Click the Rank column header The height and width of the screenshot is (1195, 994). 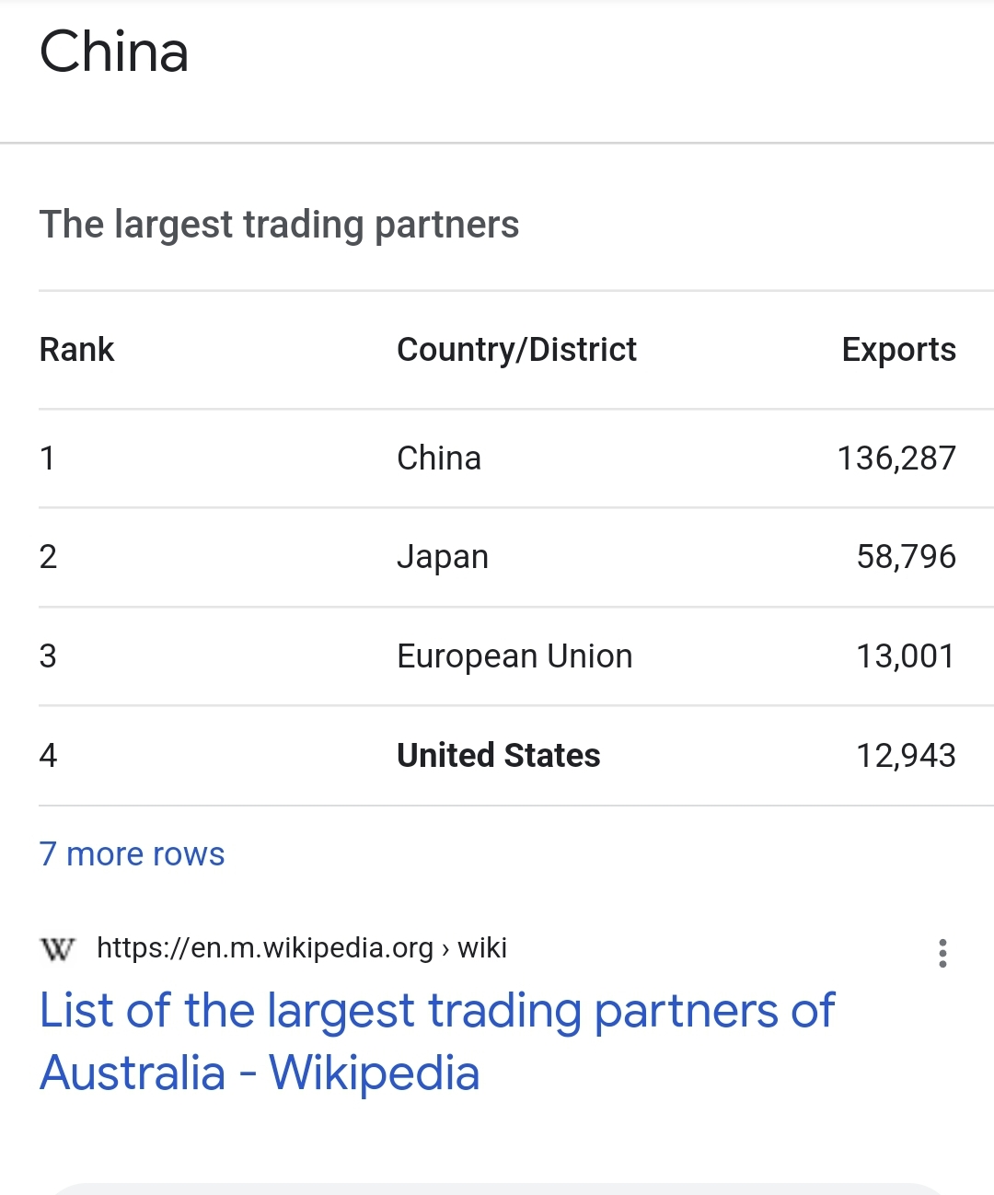(77, 350)
